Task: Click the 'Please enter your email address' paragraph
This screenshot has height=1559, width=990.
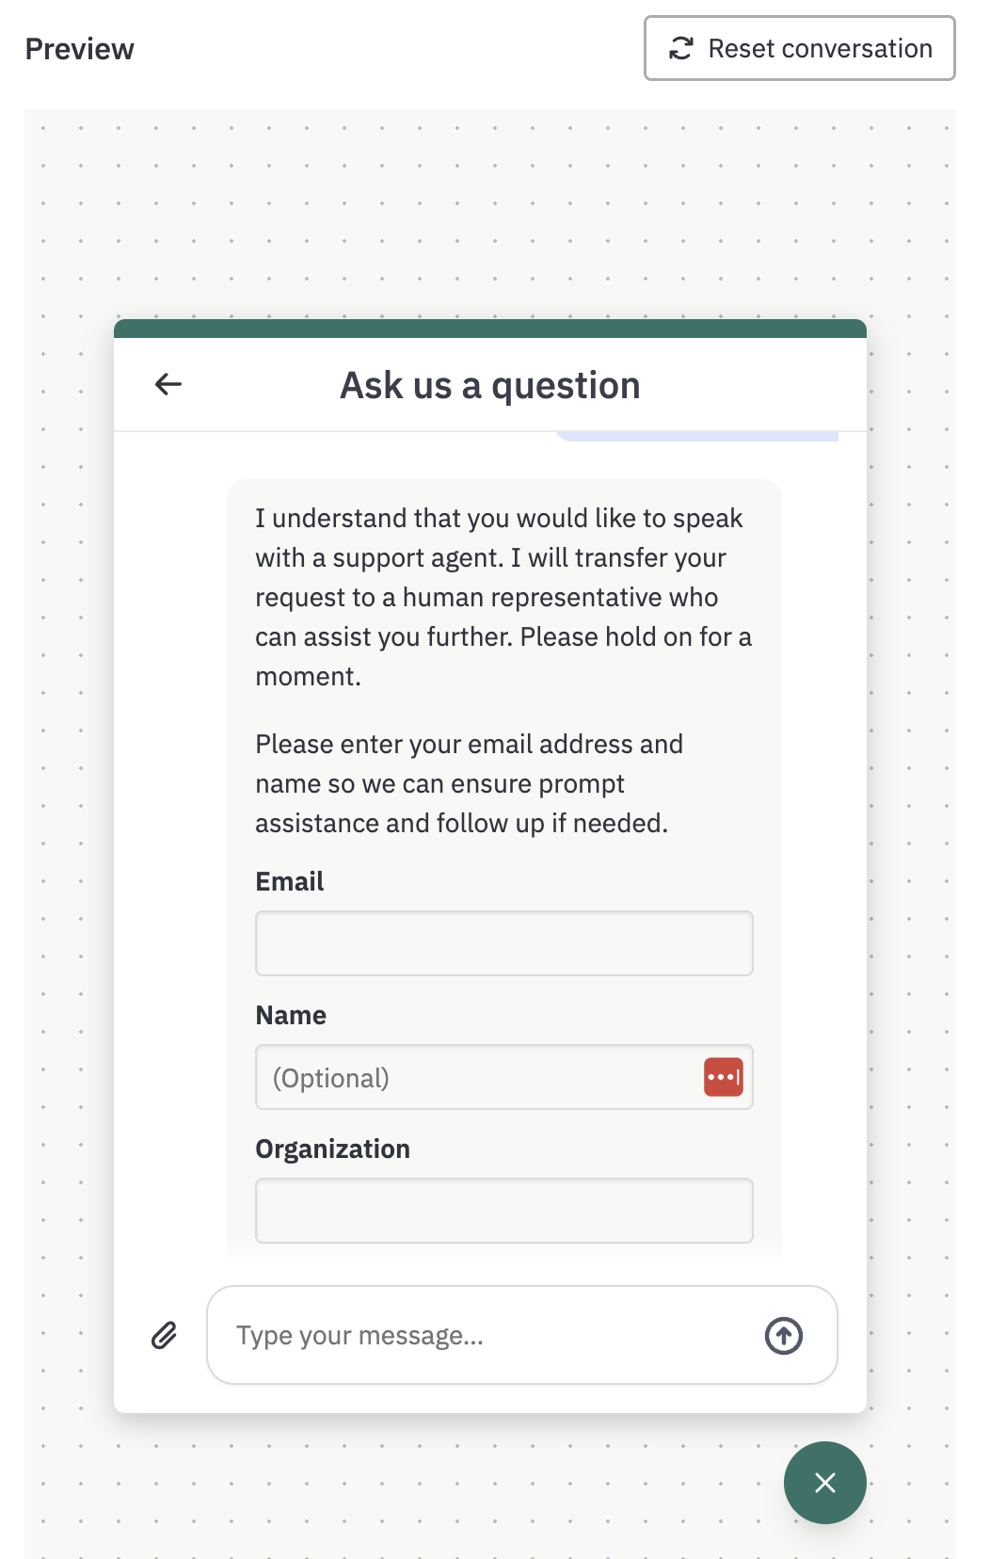Action: (x=470, y=783)
